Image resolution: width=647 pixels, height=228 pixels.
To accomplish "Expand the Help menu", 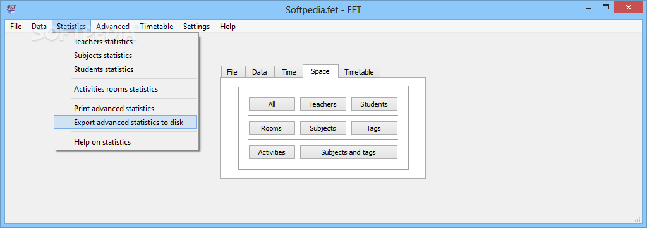I will pyautogui.click(x=227, y=27).
